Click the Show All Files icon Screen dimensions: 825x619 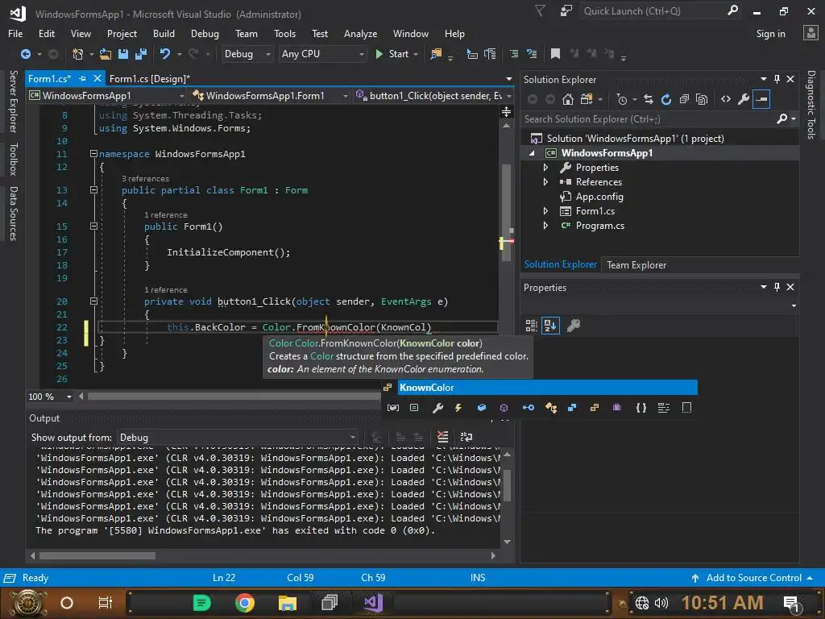coord(702,99)
